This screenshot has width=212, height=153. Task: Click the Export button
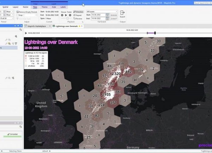pyautogui.click(x=122, y=14)
